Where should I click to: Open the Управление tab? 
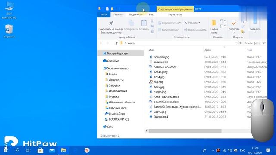[x=175, y=15]
